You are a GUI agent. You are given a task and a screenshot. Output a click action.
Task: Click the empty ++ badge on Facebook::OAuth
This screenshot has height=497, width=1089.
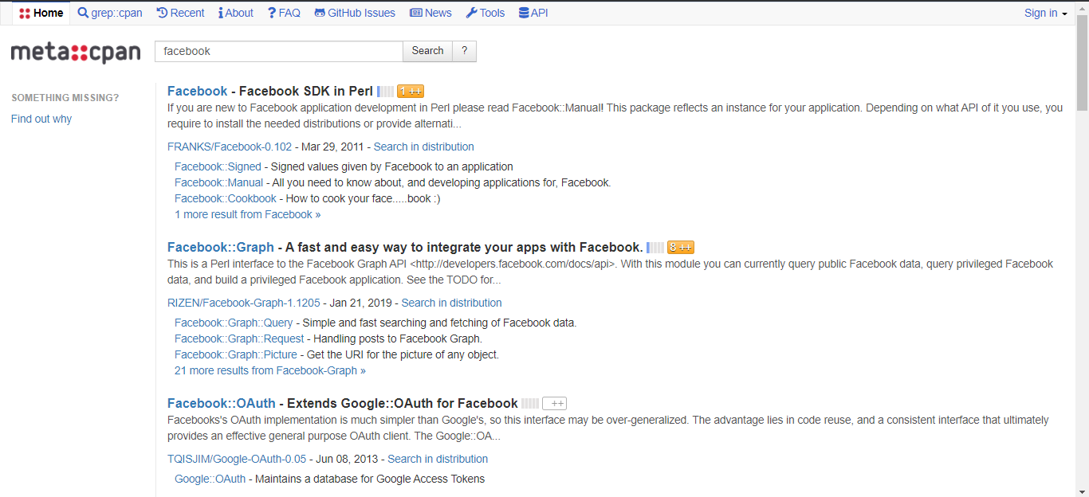click(554, 403)
